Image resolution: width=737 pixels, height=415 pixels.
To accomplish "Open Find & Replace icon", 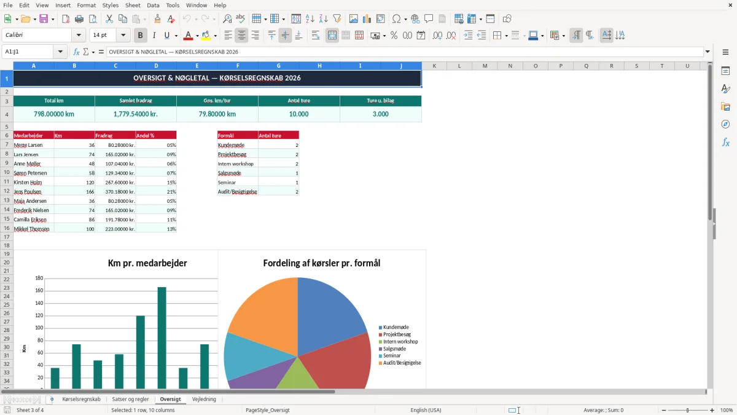I will pos(227,19).
